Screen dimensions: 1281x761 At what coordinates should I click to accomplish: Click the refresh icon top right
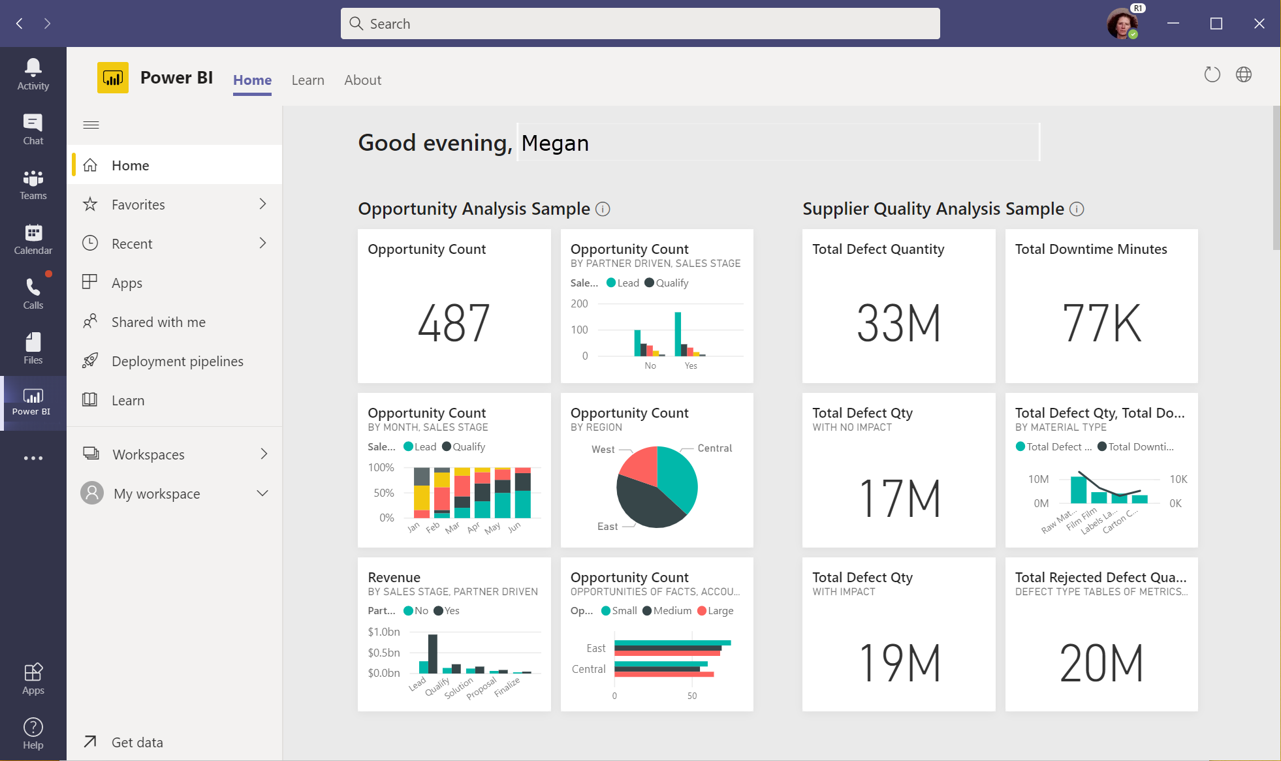point(1212,74)
